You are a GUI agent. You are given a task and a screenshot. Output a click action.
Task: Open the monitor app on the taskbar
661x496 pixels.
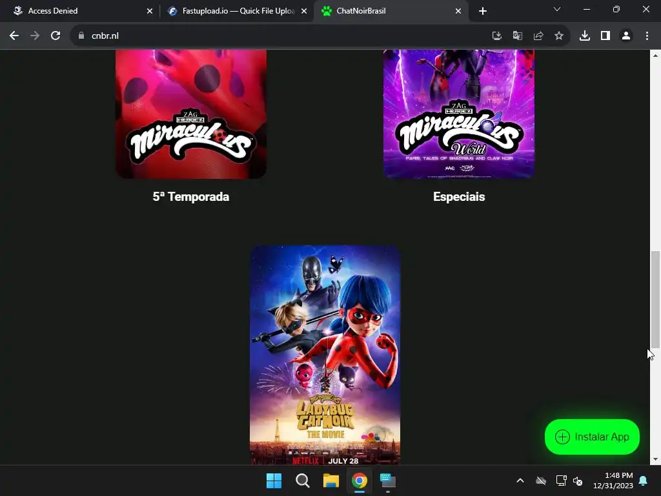coord(388,480)
